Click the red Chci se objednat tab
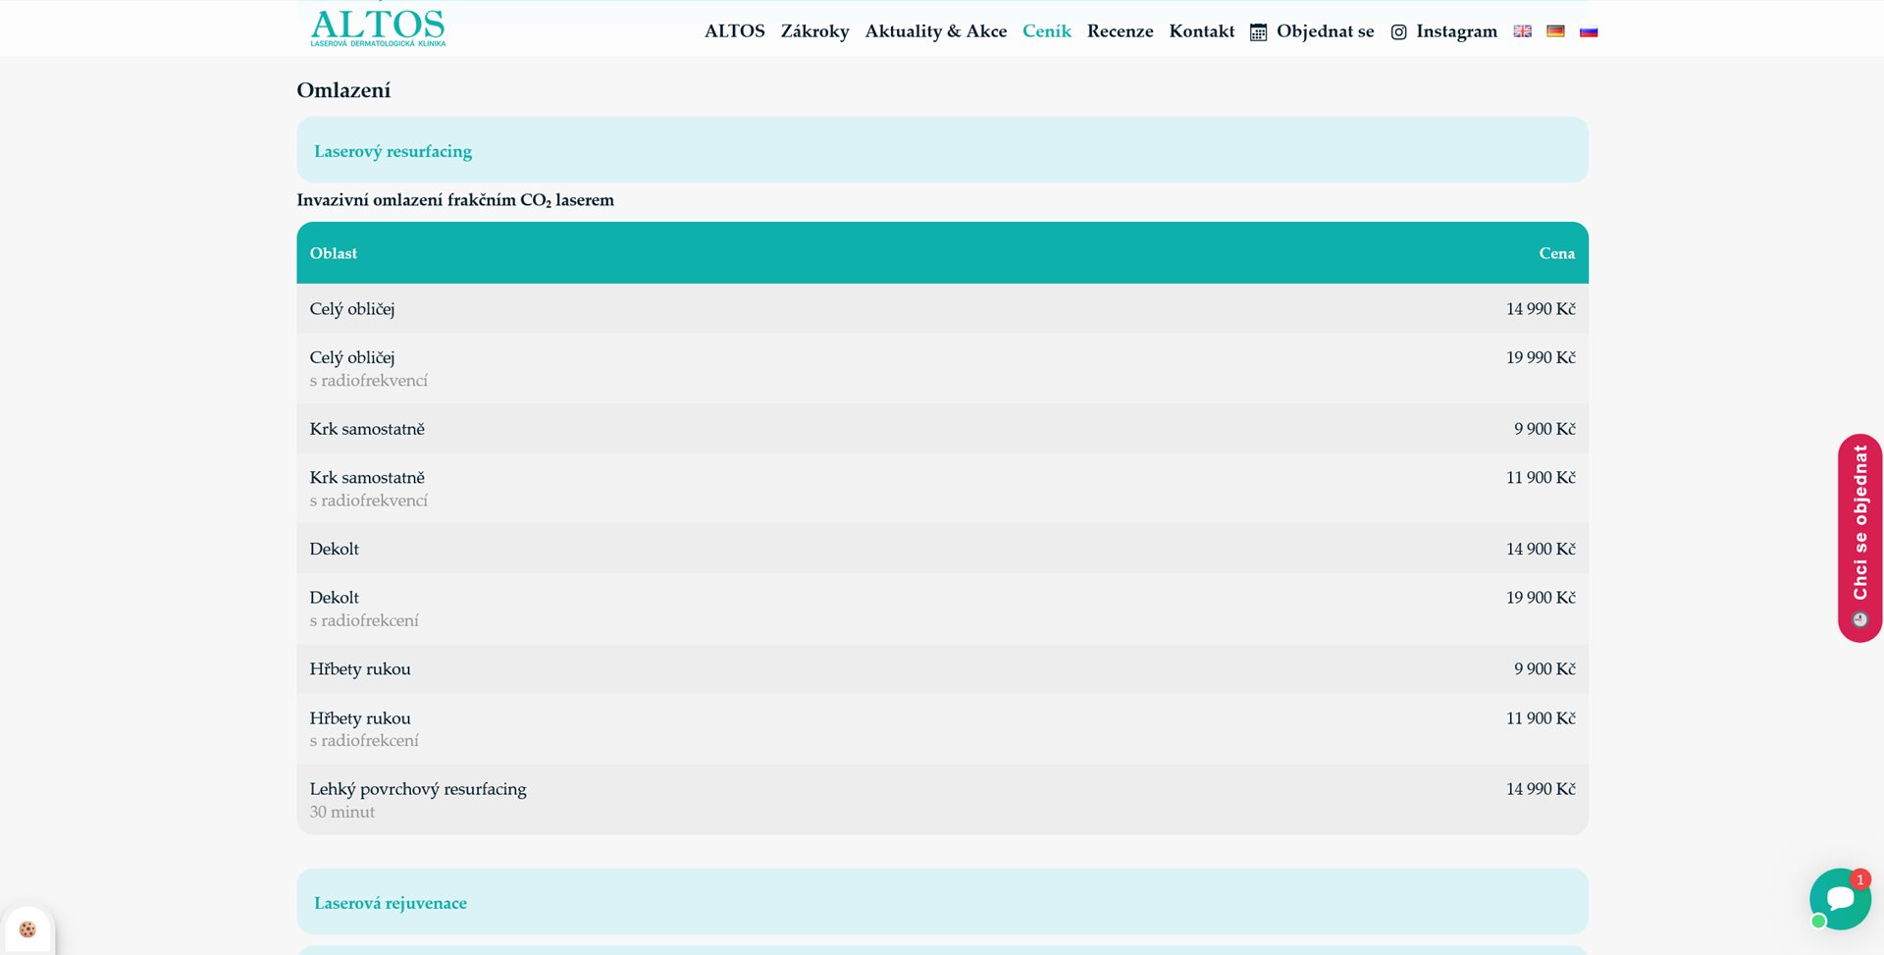 [x=1859, y=538]
